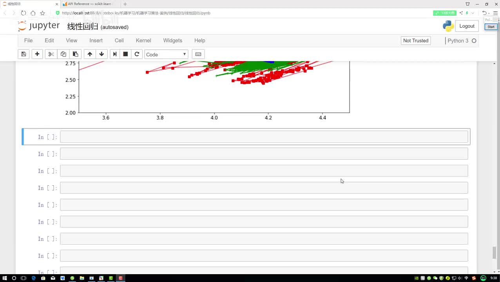The image size is (500, 282).
Task: Open the Windows Start menu
Action: click(x=5, y=278)
